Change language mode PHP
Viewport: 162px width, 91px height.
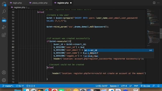coord(136,86)
